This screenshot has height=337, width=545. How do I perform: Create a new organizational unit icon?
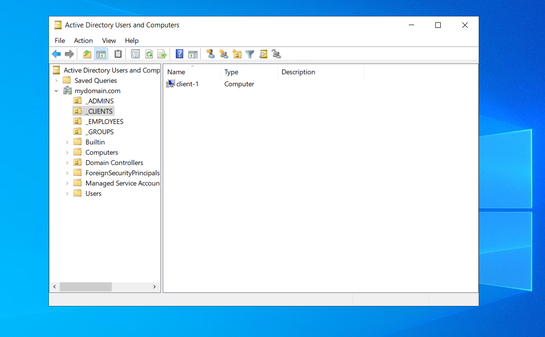(x=237, y=54)
